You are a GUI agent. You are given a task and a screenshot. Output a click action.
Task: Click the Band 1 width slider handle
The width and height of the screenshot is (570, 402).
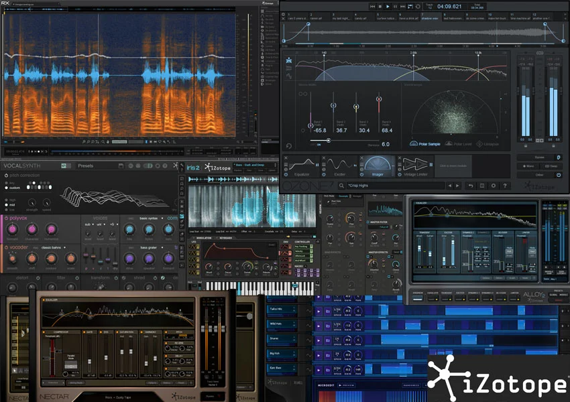click(310, 126)
